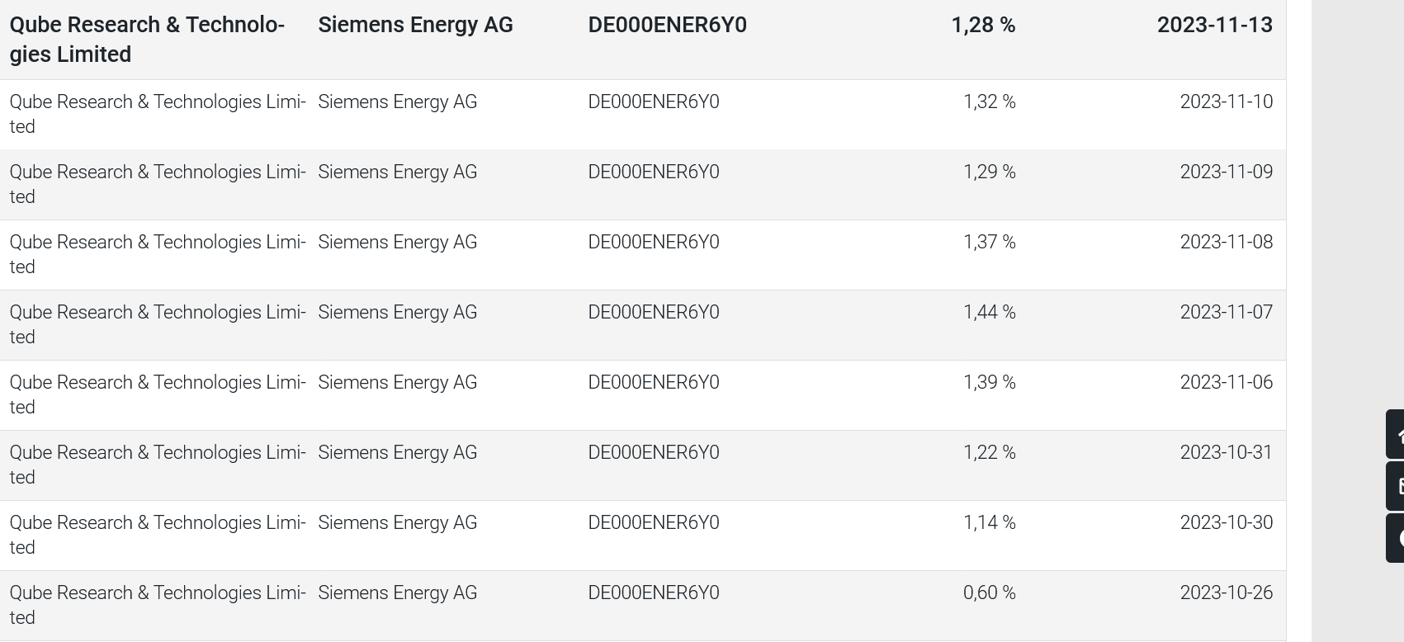Click the home icon button on right edge
Image resolution: width=1404 pixels, height=642 pixels.
point(1396,435)
